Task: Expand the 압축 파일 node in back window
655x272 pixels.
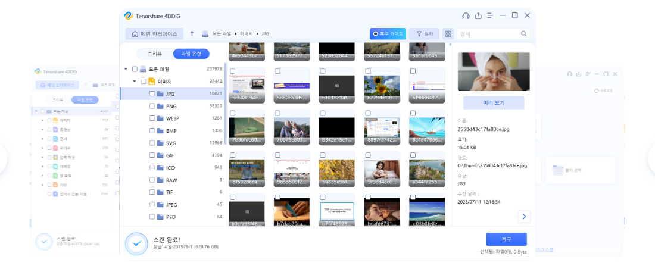Action: coord(43,157)
